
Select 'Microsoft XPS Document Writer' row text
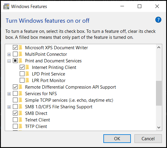(56, 47)
